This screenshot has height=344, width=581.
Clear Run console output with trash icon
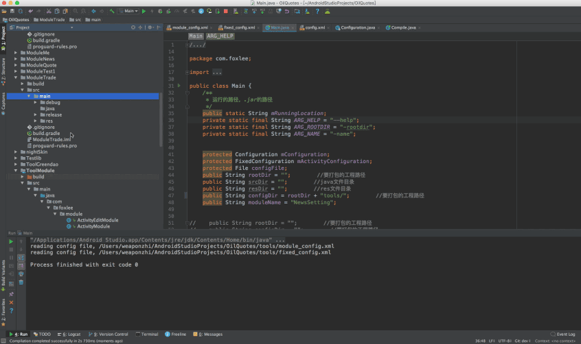coord(21,282)
